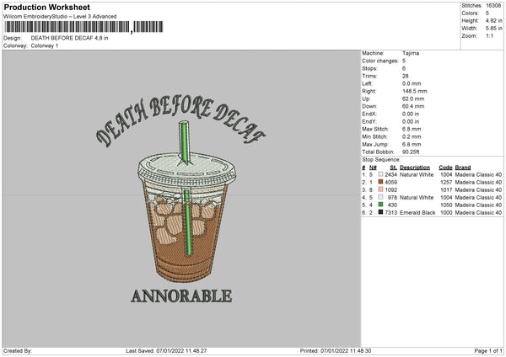Click 'Last Saved: 07/01/2022 11.48.27' footer text
This screenshot has height=357, width=506.
[166, 351]
